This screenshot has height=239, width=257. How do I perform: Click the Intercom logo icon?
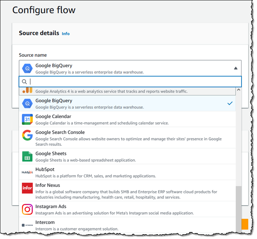click(x=27, y=225)
